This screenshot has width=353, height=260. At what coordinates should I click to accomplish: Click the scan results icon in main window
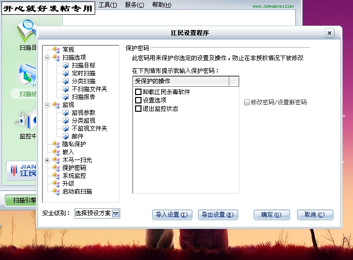27,76
